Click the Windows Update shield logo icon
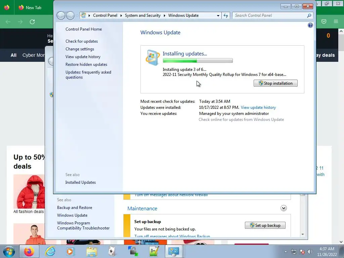This screenshot has height=258, width=344. pos(153,57)
